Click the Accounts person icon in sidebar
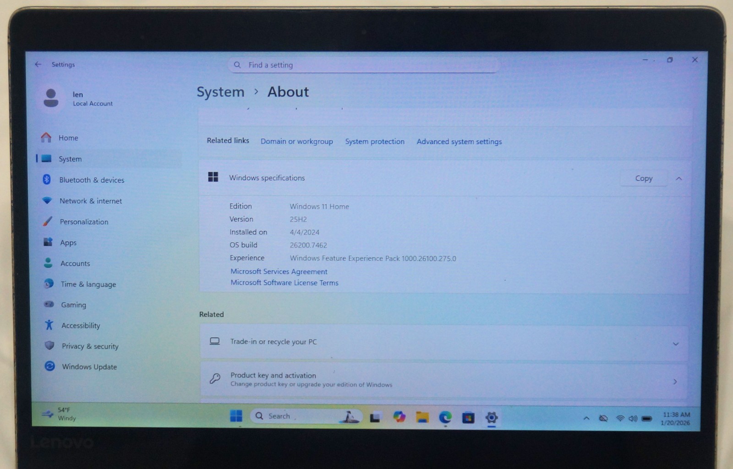 tap(48, 263)
